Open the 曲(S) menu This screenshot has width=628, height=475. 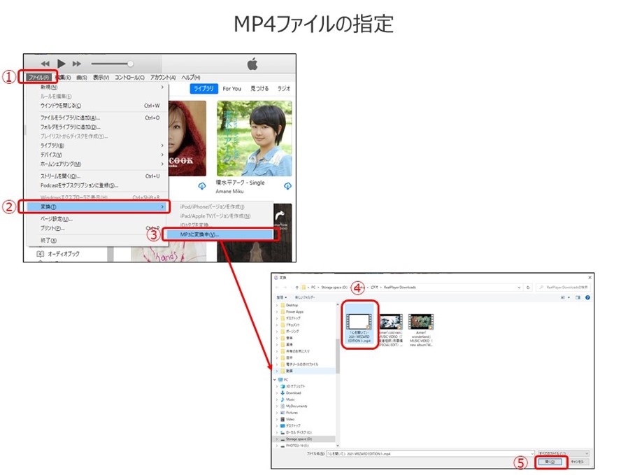point(82,77)
